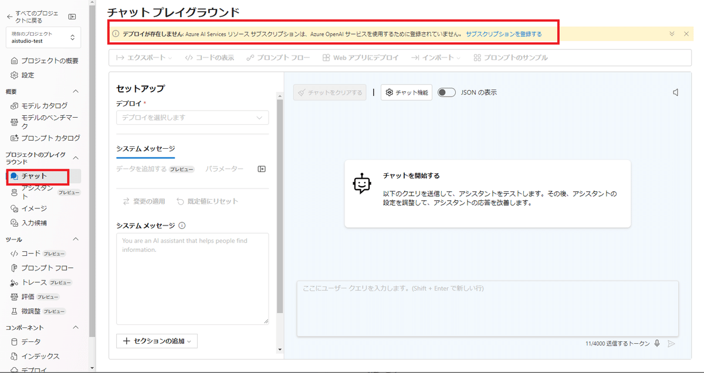The width and height of the screenshot is (704, 373).
Task: Click the サブスクリプションを登録する link
Action: coord(503,34)
